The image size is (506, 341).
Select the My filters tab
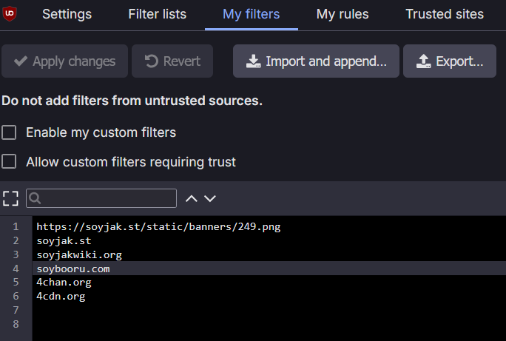(251, 14)
